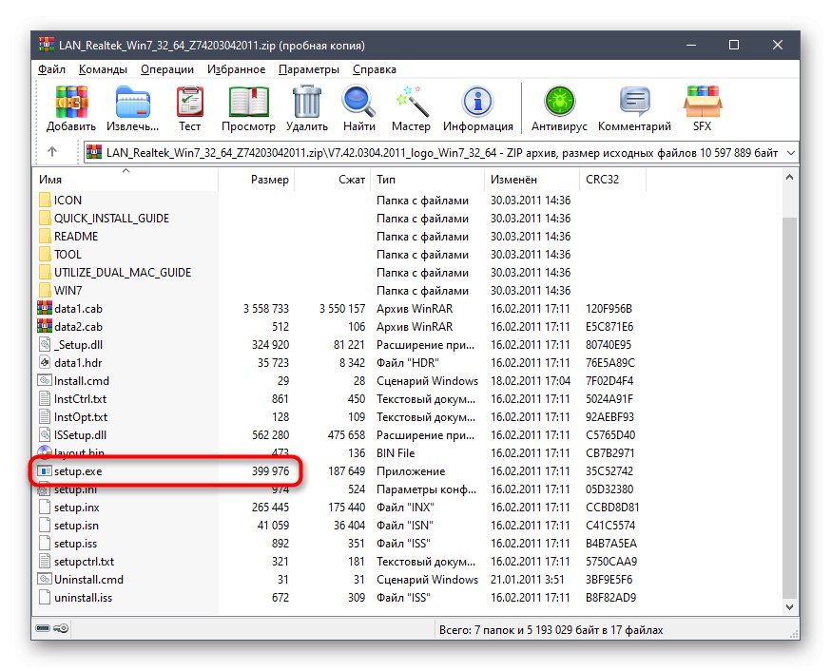The width and height of the screenshot is (831, 671).
Task: Select the QUICK_INSTALL_GUIDE folder
Action: point(111,219)
